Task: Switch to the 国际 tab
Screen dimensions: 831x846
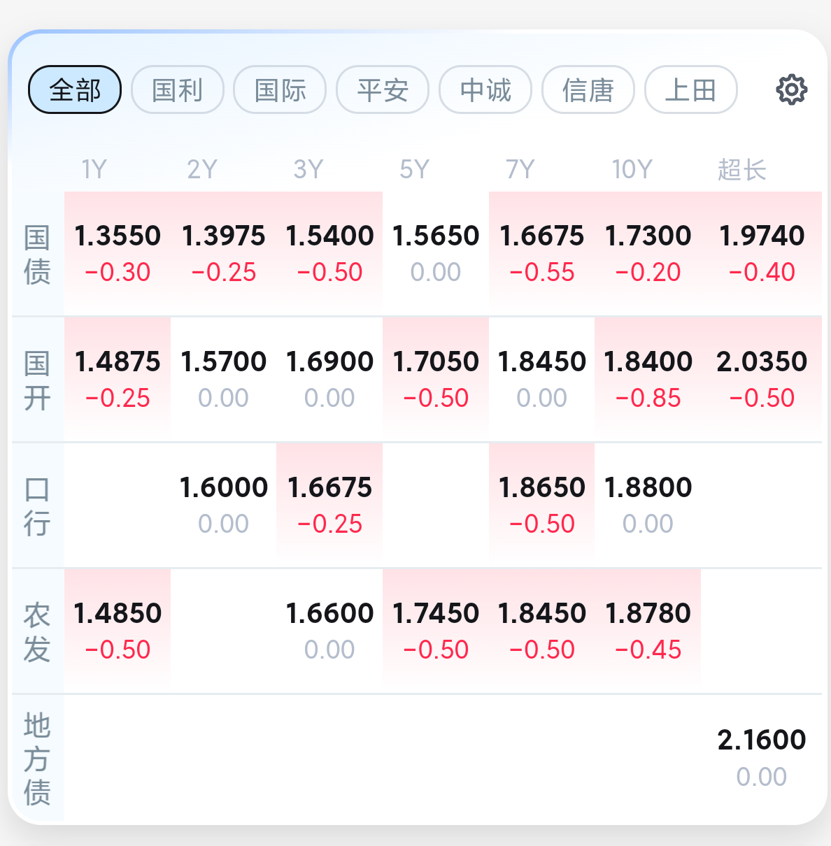Action: click(x=280, y=89)
